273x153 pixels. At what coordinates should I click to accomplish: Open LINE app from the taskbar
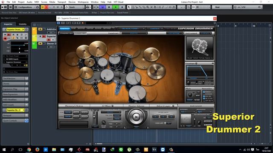point(121,150)
